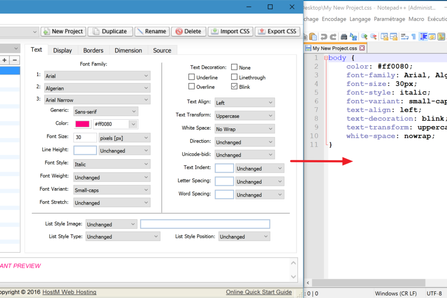Uncheck the Blink text decoration checkbox

coord(235,87)
